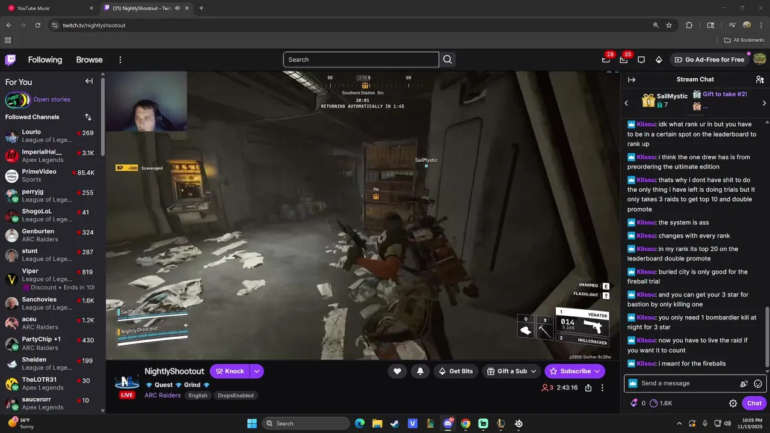
Task: Click the Bits cheer icon in message box
Action: tap(744, 384)
